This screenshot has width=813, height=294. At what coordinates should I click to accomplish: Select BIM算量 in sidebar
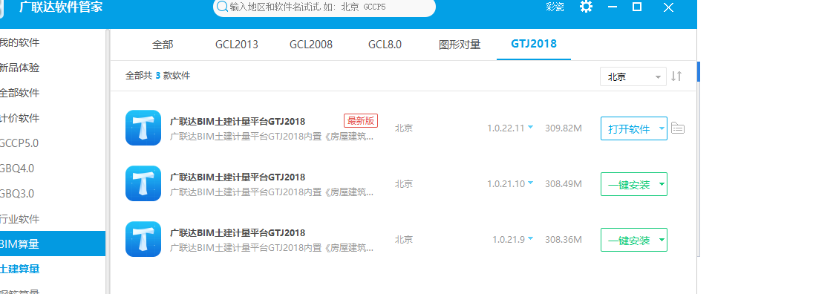(x=53, y=244)
